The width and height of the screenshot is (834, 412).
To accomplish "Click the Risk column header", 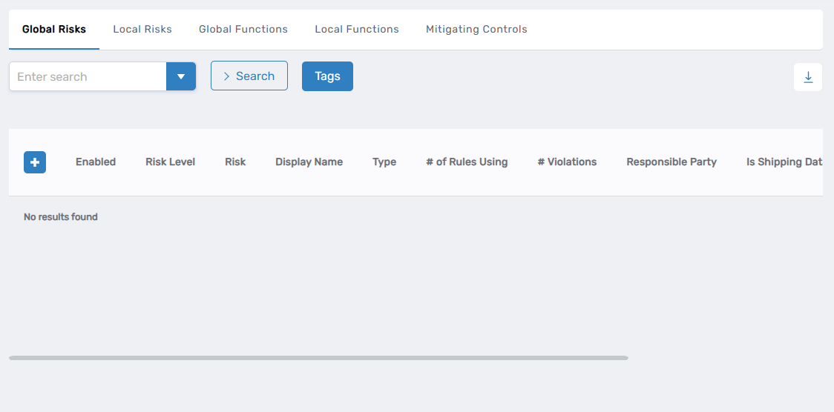I will pos(235,162).
